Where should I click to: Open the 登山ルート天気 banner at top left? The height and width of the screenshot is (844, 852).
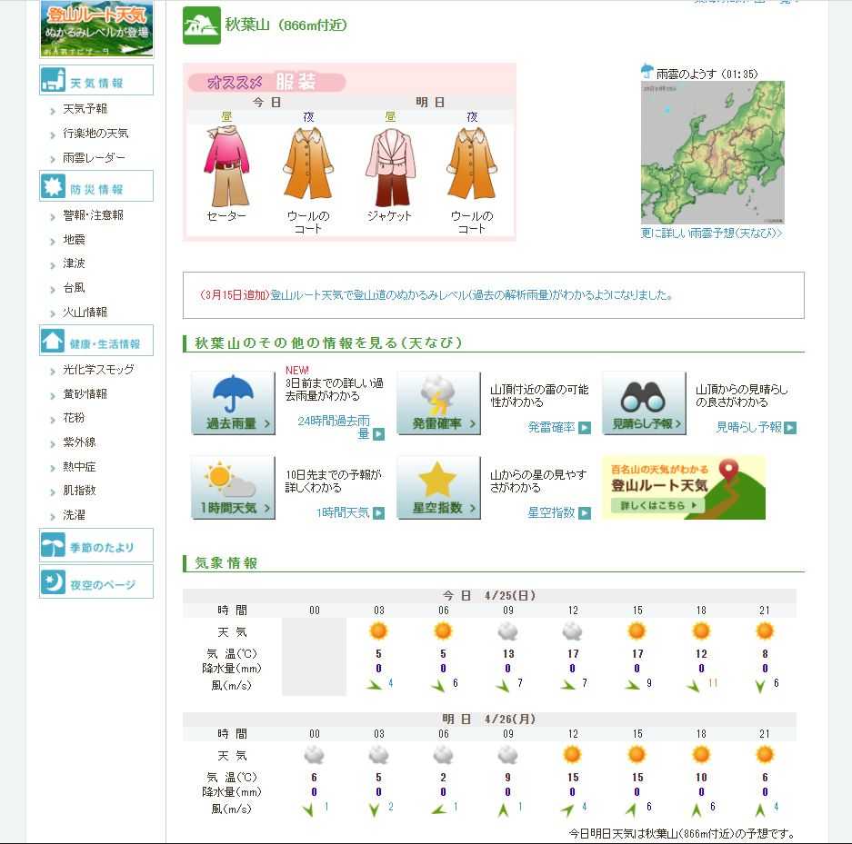click(96, 29)
